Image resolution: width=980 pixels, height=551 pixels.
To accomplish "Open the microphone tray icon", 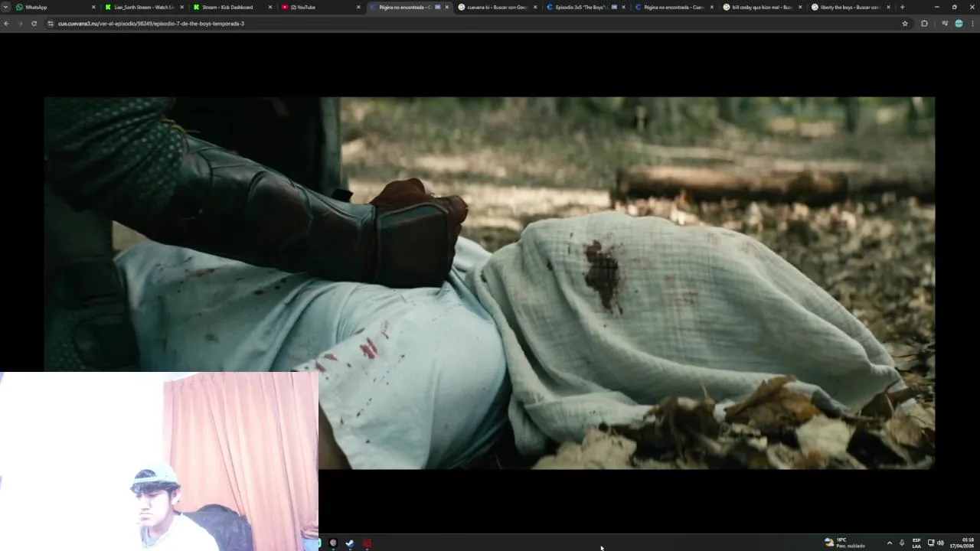I will [x=902, y=543].
